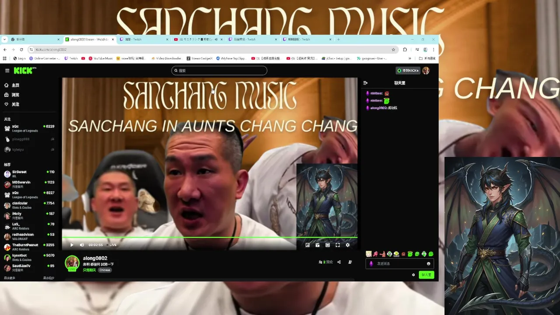Image resolution: width=560 pixels, height=315 pixels.
Task: Expand show more recommended channels
Action: 10,278
